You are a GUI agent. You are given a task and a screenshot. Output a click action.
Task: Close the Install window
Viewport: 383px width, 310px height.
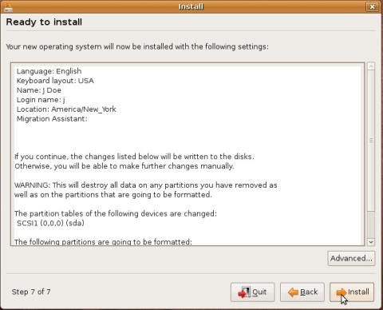tap(372, 6)
